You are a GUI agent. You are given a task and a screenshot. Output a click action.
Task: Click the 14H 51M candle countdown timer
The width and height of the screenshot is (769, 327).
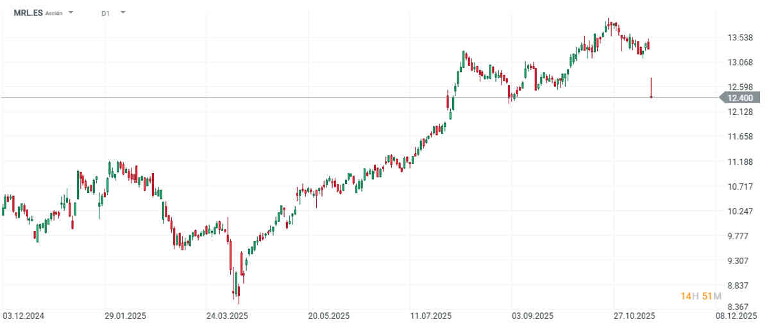click(701, 296)
